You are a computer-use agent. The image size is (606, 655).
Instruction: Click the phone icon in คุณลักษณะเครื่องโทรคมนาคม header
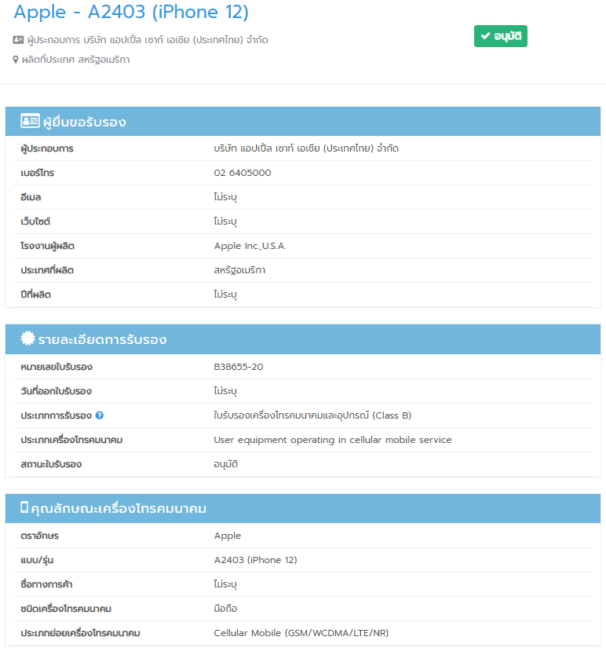[x=24, y=507]
